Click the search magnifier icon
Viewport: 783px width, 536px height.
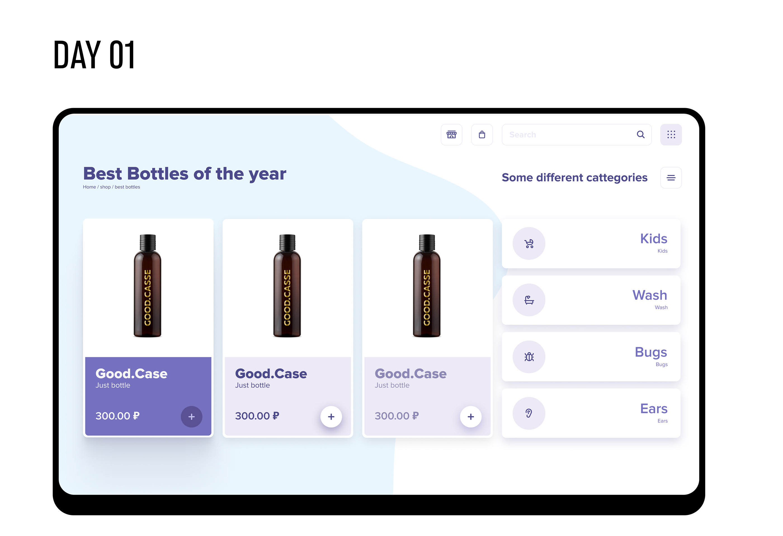click(x=640, y=135)
